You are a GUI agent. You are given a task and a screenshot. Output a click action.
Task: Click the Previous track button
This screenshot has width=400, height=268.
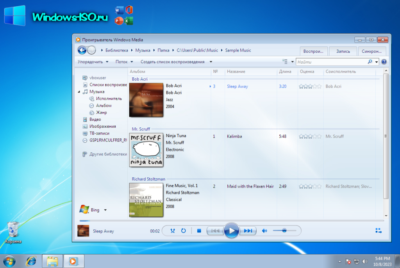click(215, 231)
